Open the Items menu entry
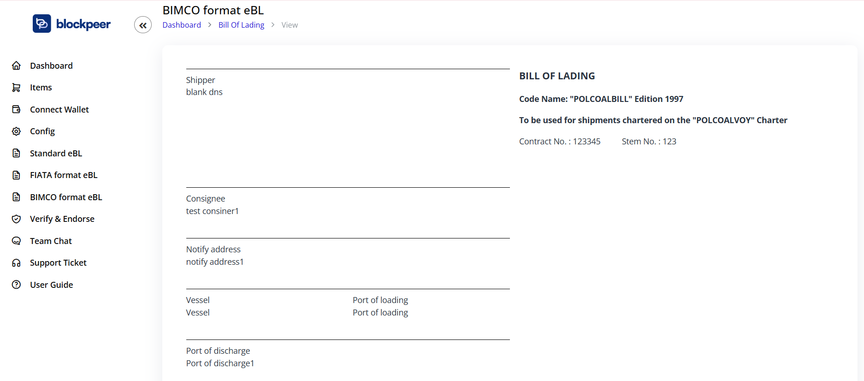The image size is (864, 381). tap(41, 88)
